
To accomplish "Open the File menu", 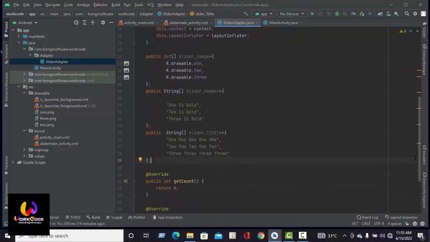I will (16, 5).
